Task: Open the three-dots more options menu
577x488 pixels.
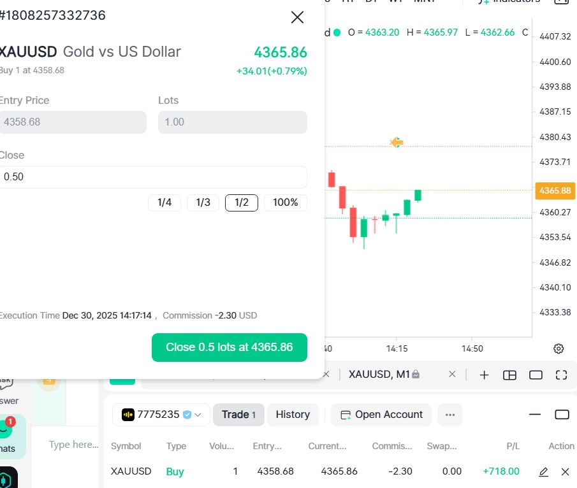Action: pos(450,415)
